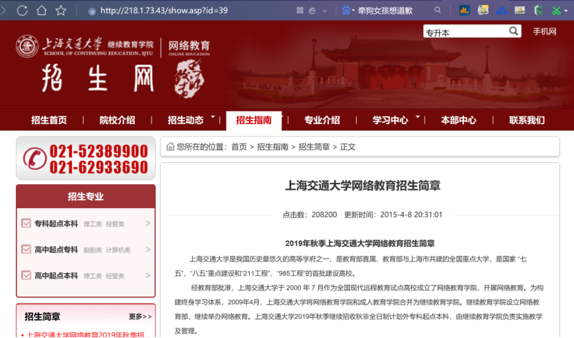This screenshot has height=338, width=574.
Task: Open the 联系我们 menu item
Action: pos(527,120)
